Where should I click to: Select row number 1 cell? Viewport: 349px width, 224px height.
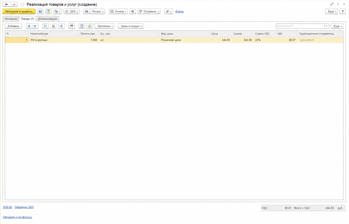pos(17,40)
